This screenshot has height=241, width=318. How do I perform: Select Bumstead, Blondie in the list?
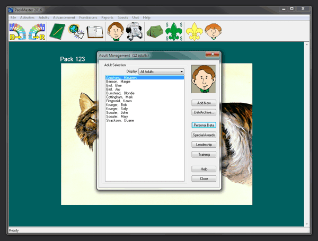pyautogui.click(x=145, y=93)
